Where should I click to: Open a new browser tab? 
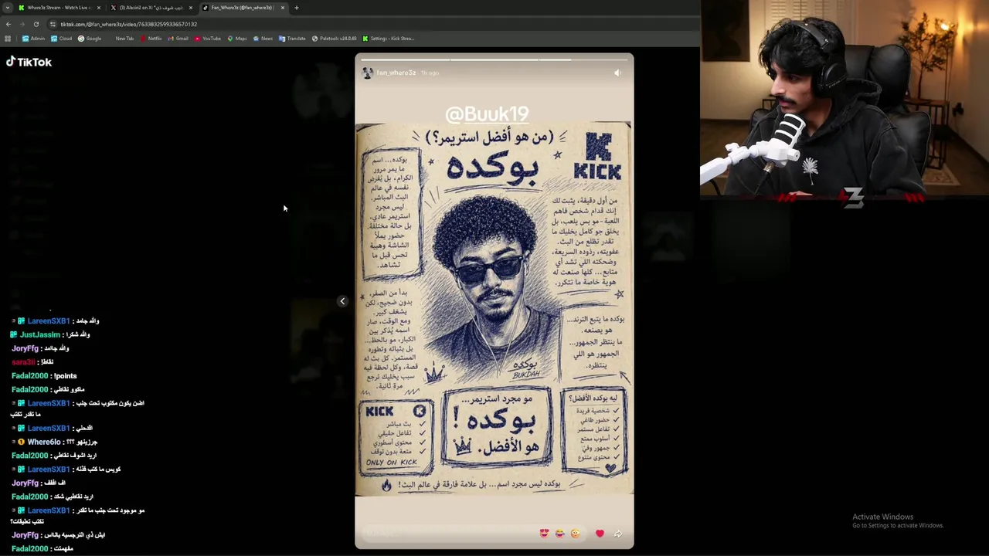(297, 8)
